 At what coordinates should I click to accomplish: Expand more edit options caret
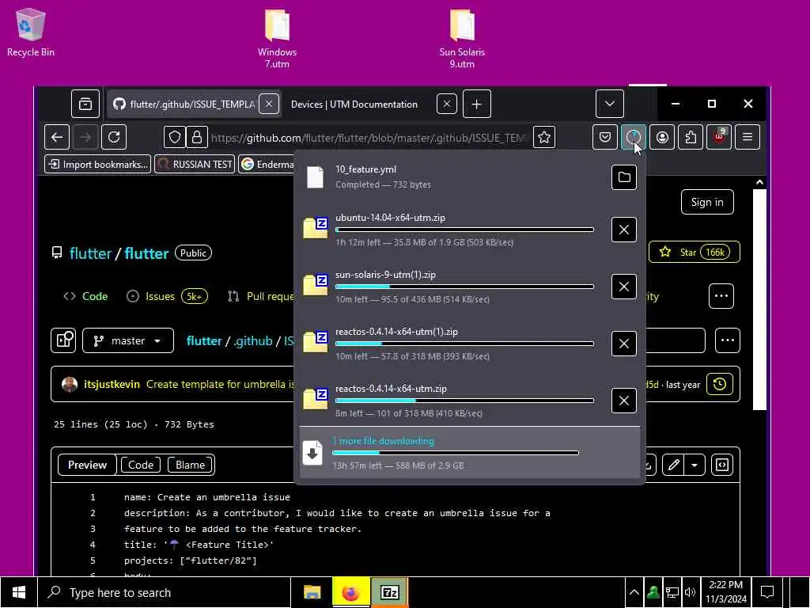(695, 465)
